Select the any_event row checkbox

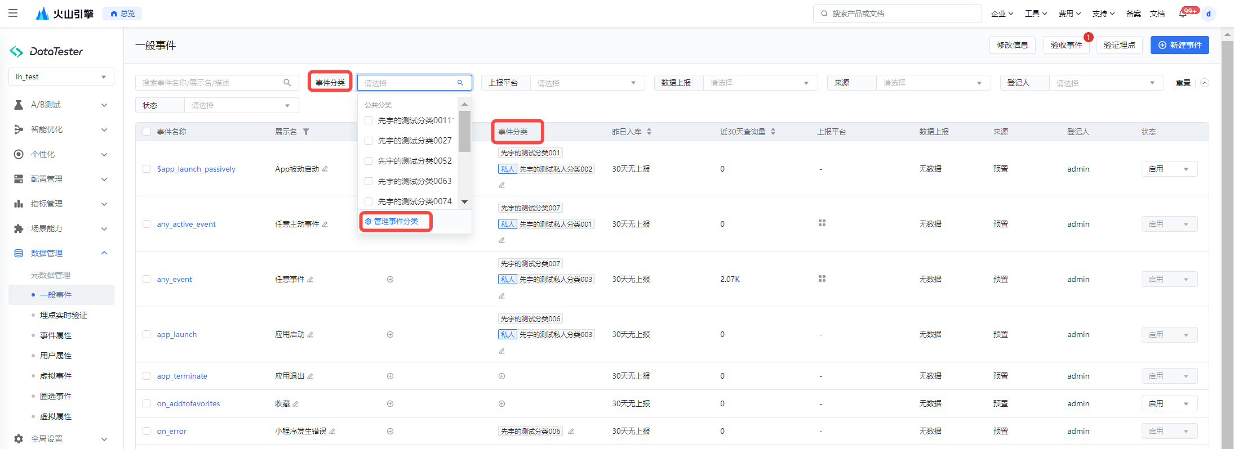(147, 279)
